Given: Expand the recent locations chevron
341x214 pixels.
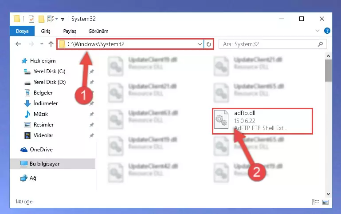Looking at the screenshot, I should [42, 44].
